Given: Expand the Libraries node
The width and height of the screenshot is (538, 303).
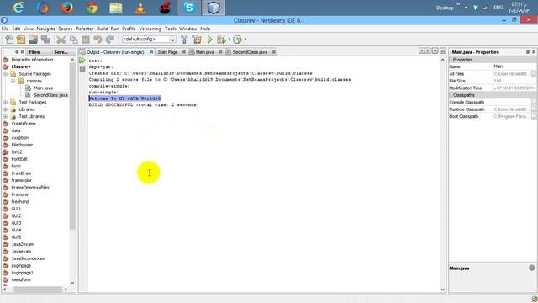Looking at the screenshot, I should (x=6, y=109).
